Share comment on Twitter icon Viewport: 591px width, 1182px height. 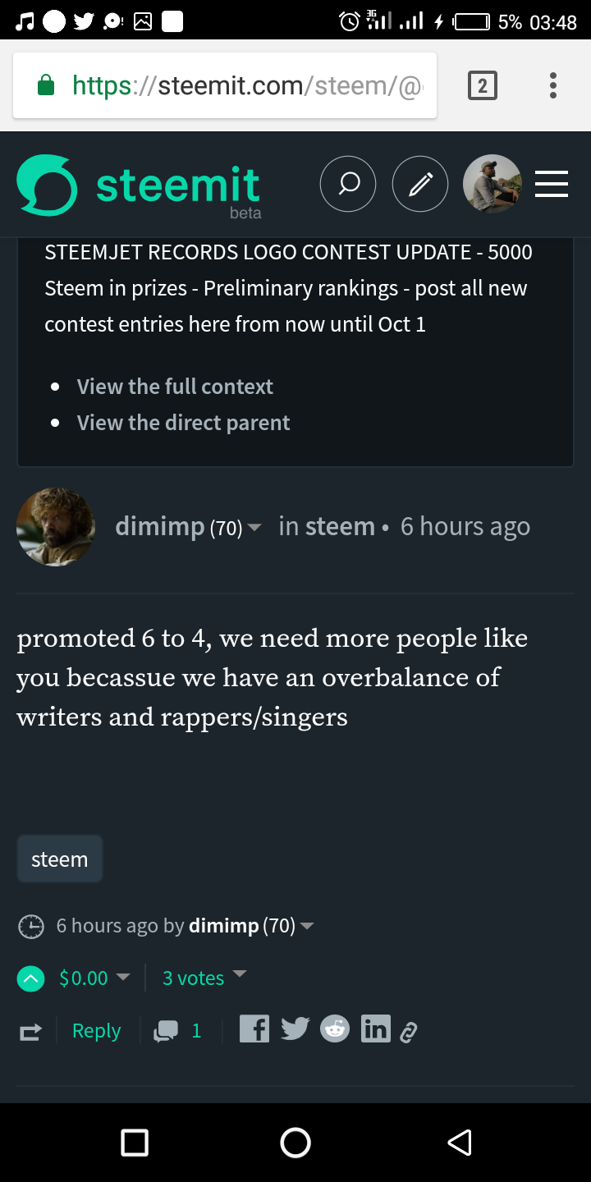(x=295, y=1029)
